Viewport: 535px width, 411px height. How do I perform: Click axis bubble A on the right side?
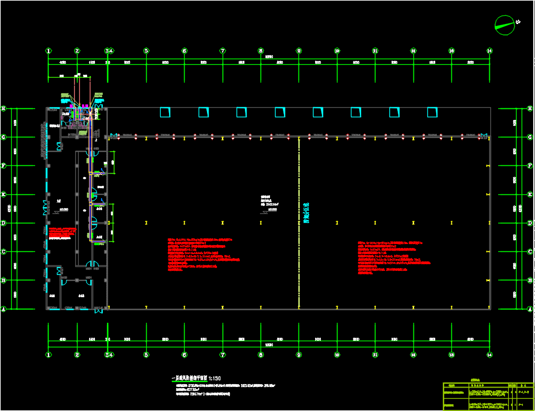click(x=529, y=309)
